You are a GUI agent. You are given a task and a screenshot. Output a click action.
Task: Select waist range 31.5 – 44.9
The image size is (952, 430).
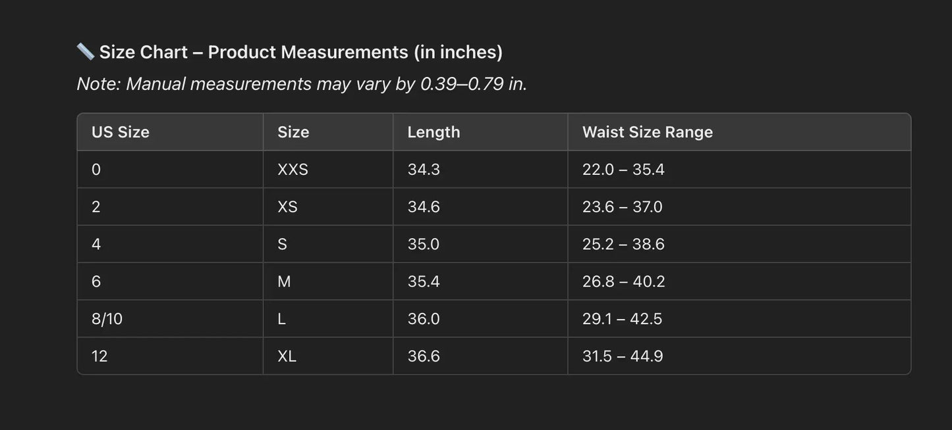623,356
